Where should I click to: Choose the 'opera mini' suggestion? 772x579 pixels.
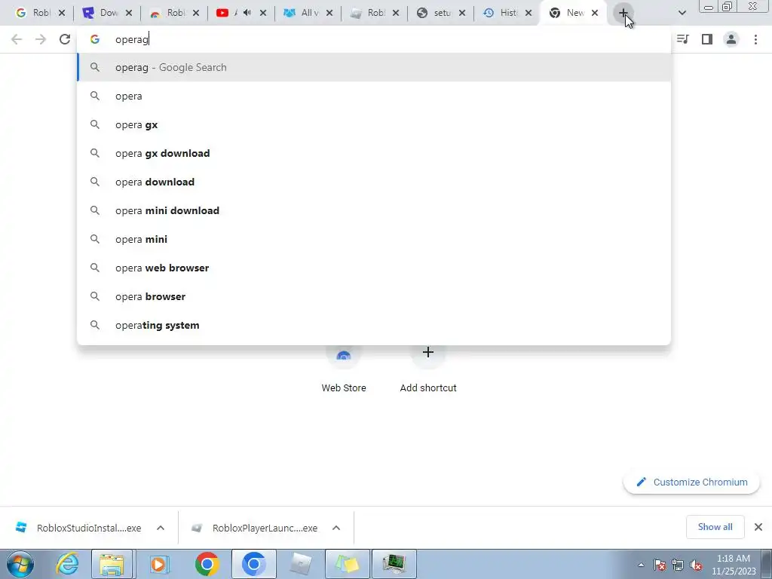click(x=374, y=239)
